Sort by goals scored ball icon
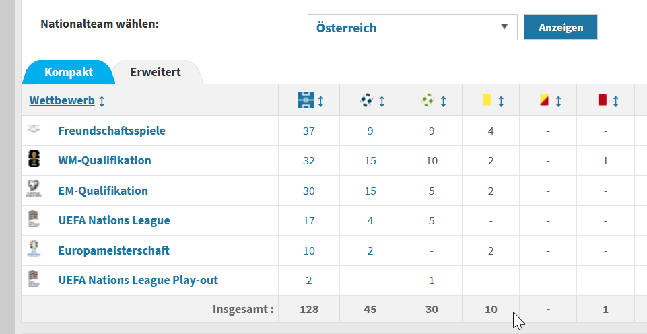This screenshot has height=334, width=647. coord(367,100)
